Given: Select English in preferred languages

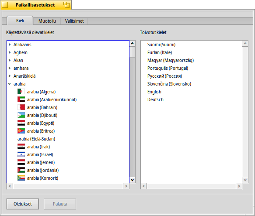Looking at the screenshot, I should point(154,92).
